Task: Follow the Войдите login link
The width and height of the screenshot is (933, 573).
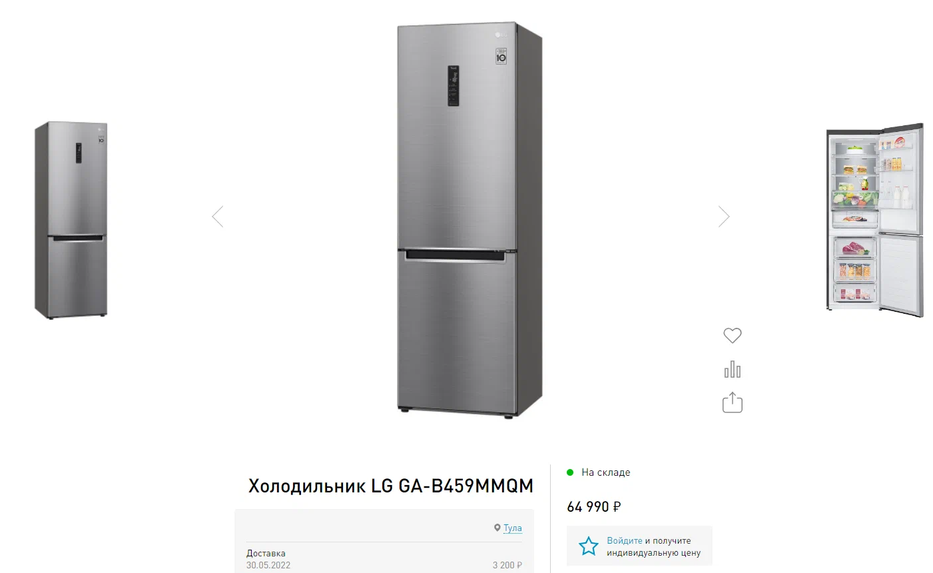Action: [625, 540]
